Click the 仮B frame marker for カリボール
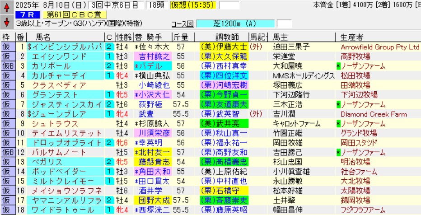This screenshot has width=421, height=215. [7, 66]
